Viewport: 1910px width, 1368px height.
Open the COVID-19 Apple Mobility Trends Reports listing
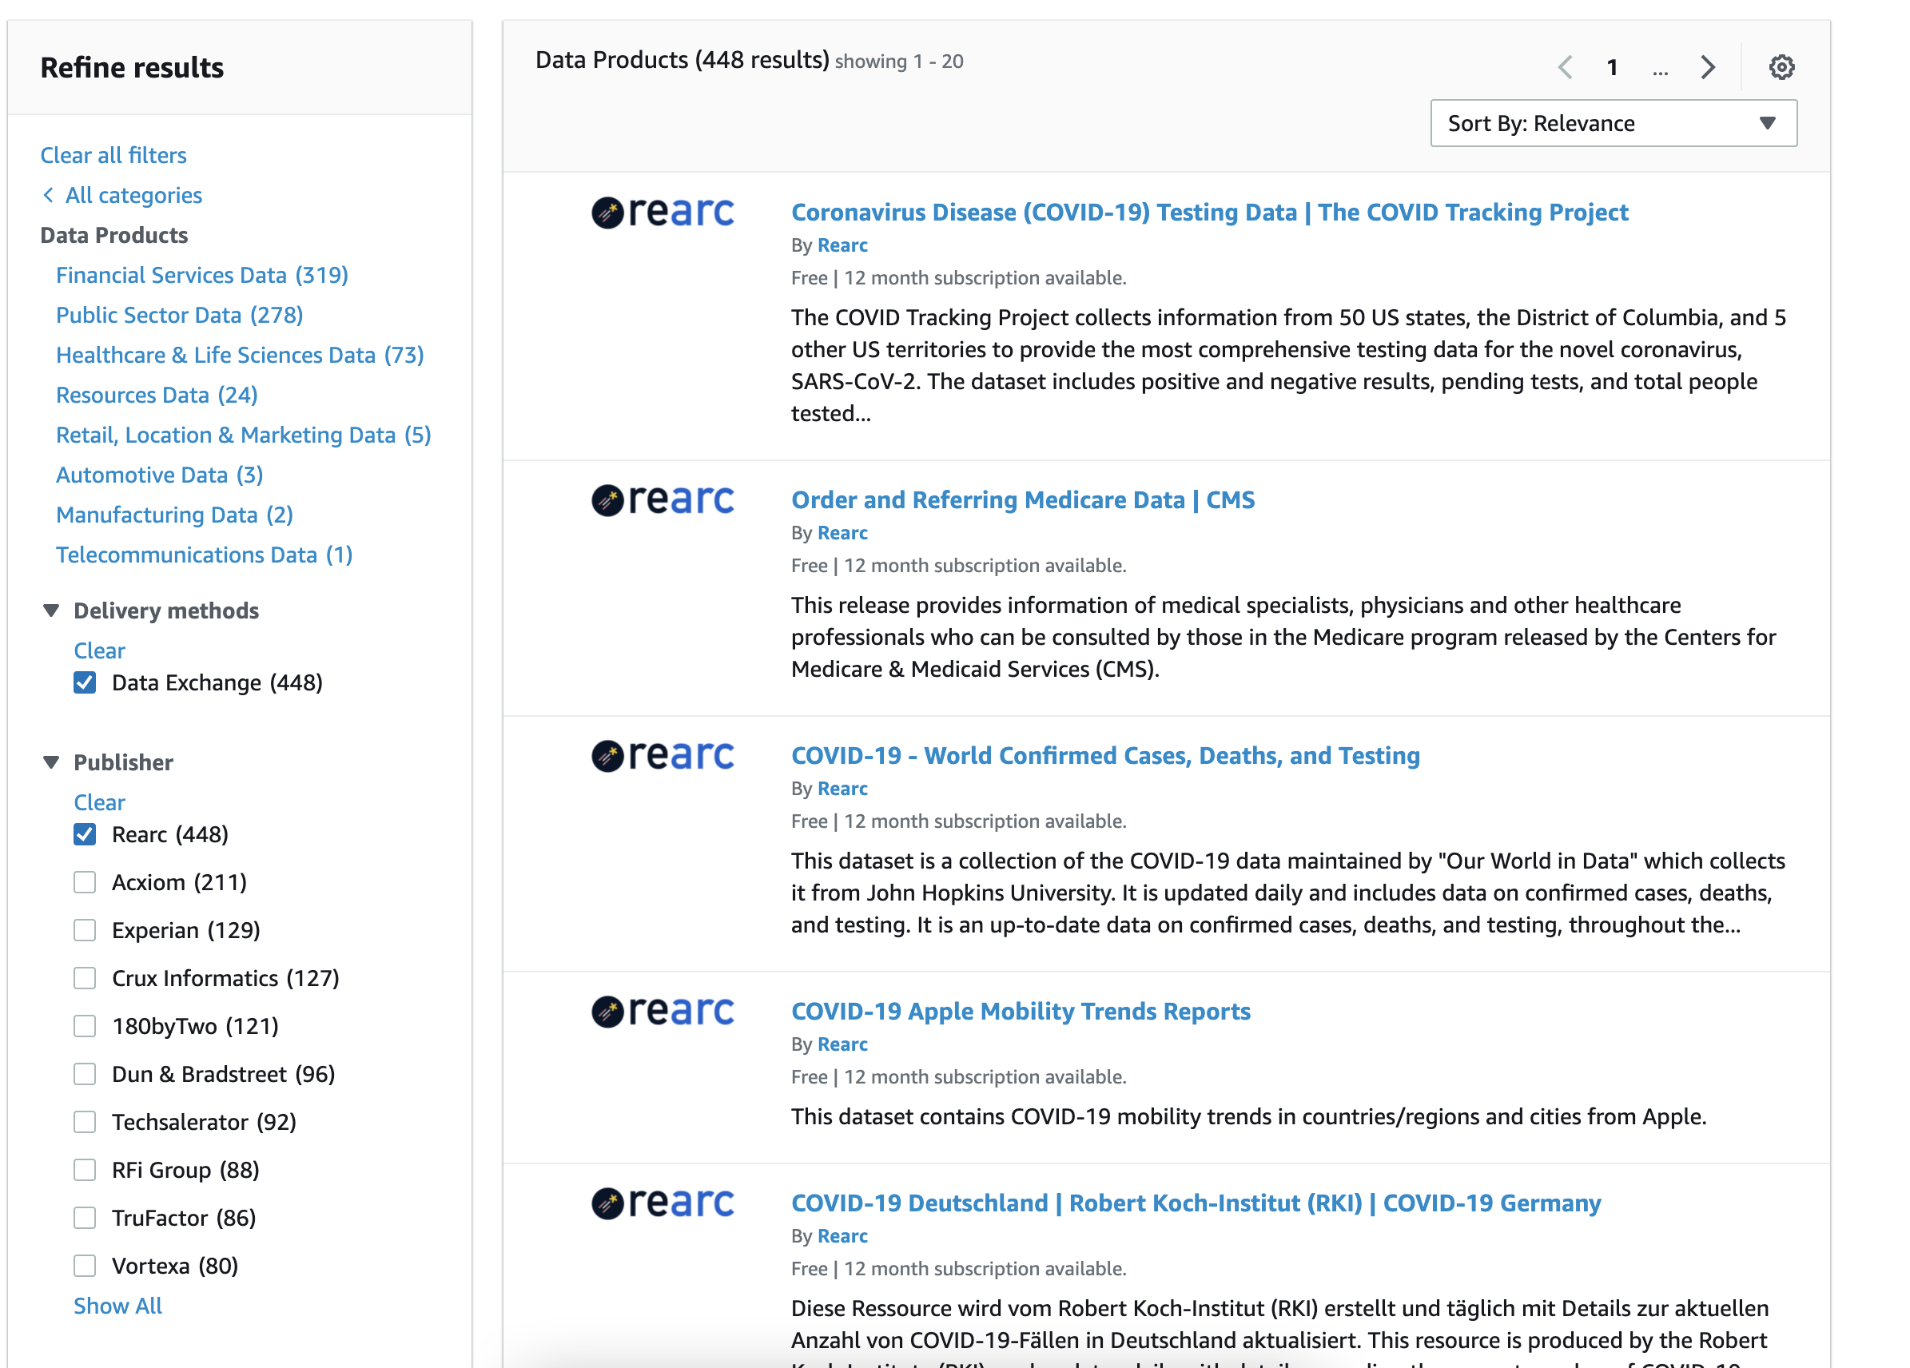tap(1020, 1011)
